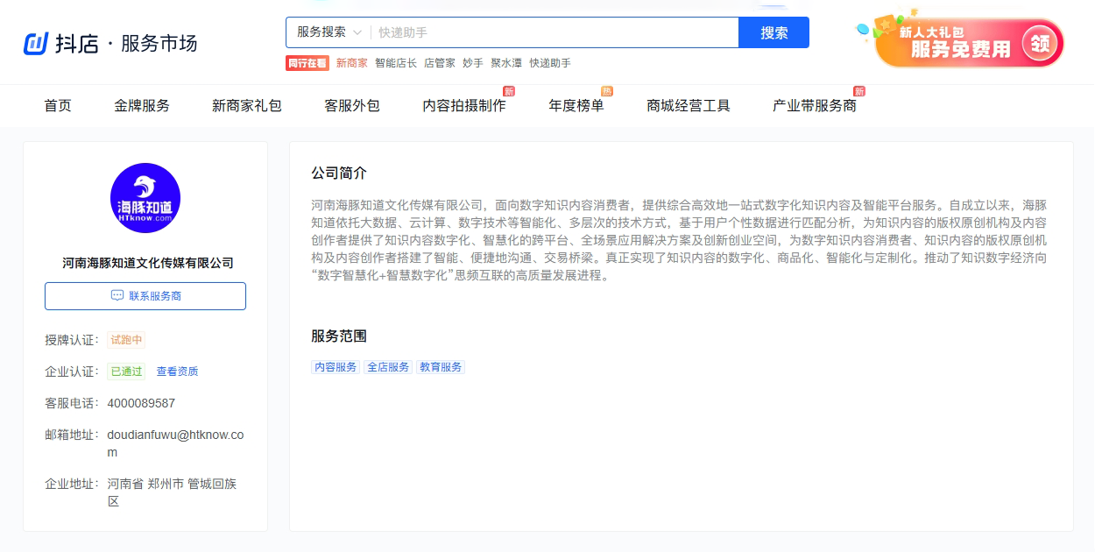Open 产业带服务商 navigation tab

[815, 106]
